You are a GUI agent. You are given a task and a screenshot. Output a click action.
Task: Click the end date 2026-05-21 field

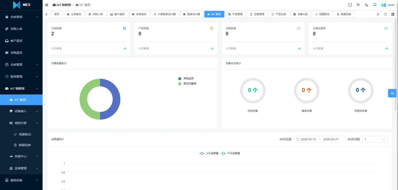tap(331, 139)
